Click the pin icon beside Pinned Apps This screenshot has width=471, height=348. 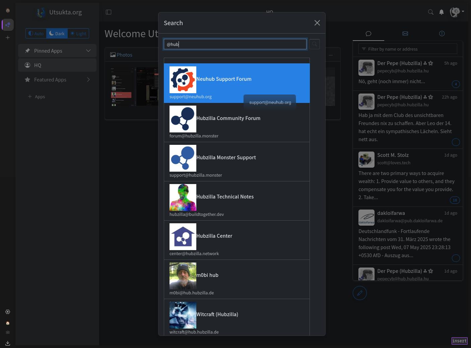tap(27, 51)
